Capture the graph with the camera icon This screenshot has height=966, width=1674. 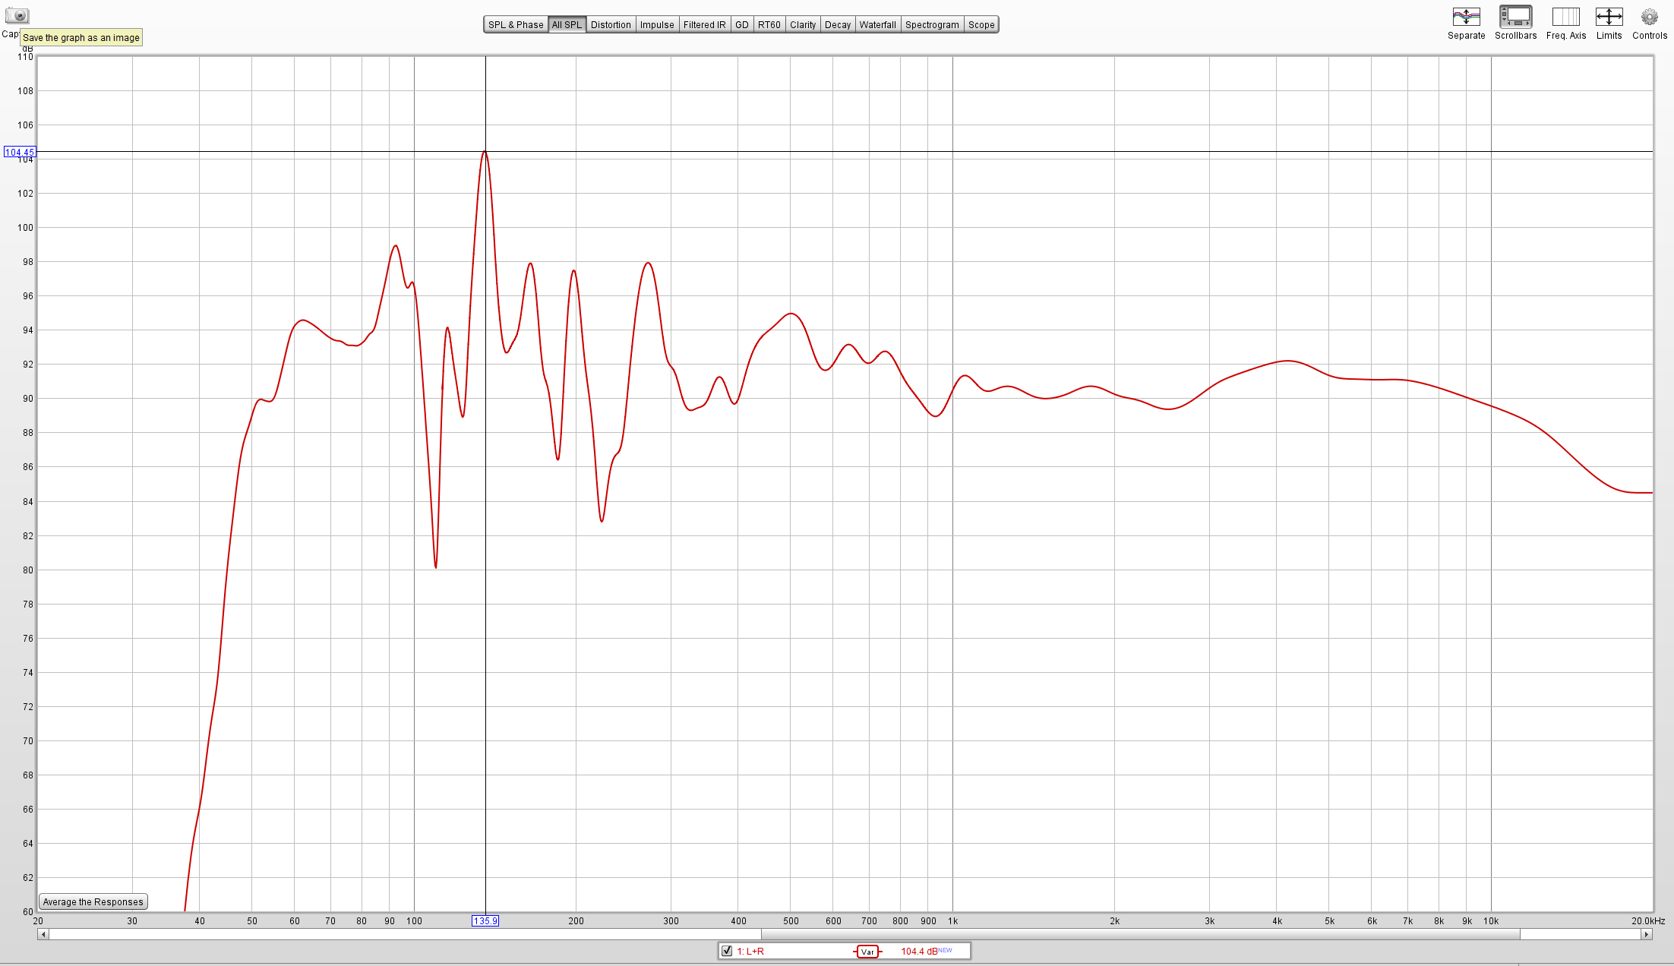pyautogui.click(x=16, y=16)
